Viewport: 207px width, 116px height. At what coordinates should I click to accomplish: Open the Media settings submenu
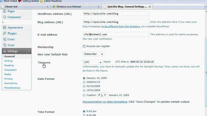(8, 74)
